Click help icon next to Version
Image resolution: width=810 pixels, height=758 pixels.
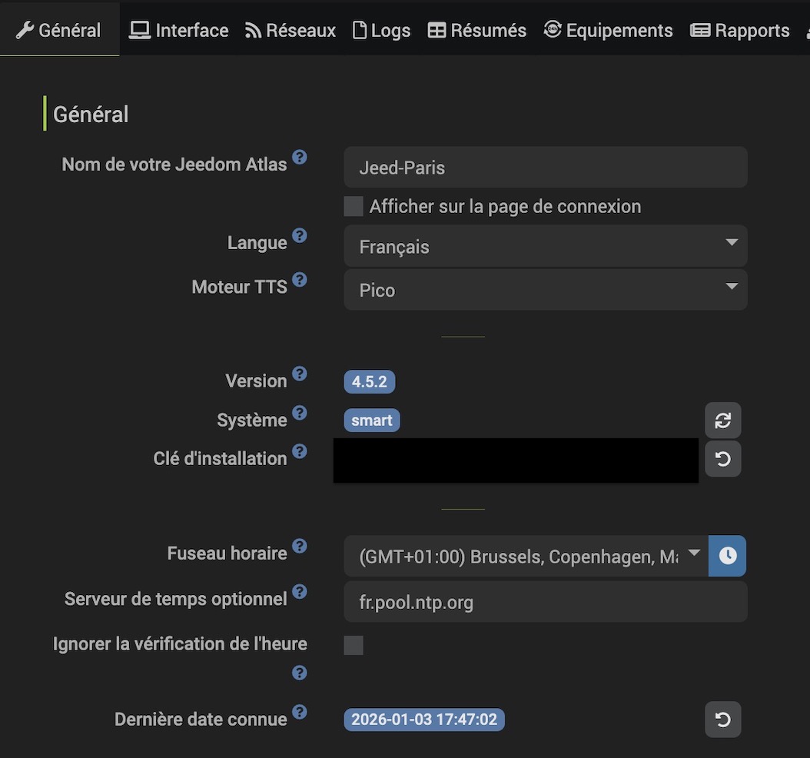300,374
